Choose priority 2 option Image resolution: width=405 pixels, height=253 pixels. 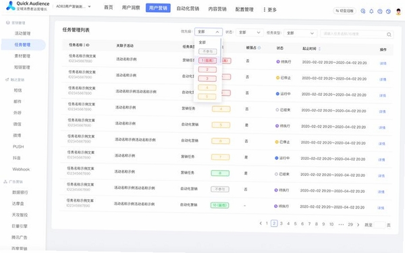pyautogui.click(x=207, y=69)
